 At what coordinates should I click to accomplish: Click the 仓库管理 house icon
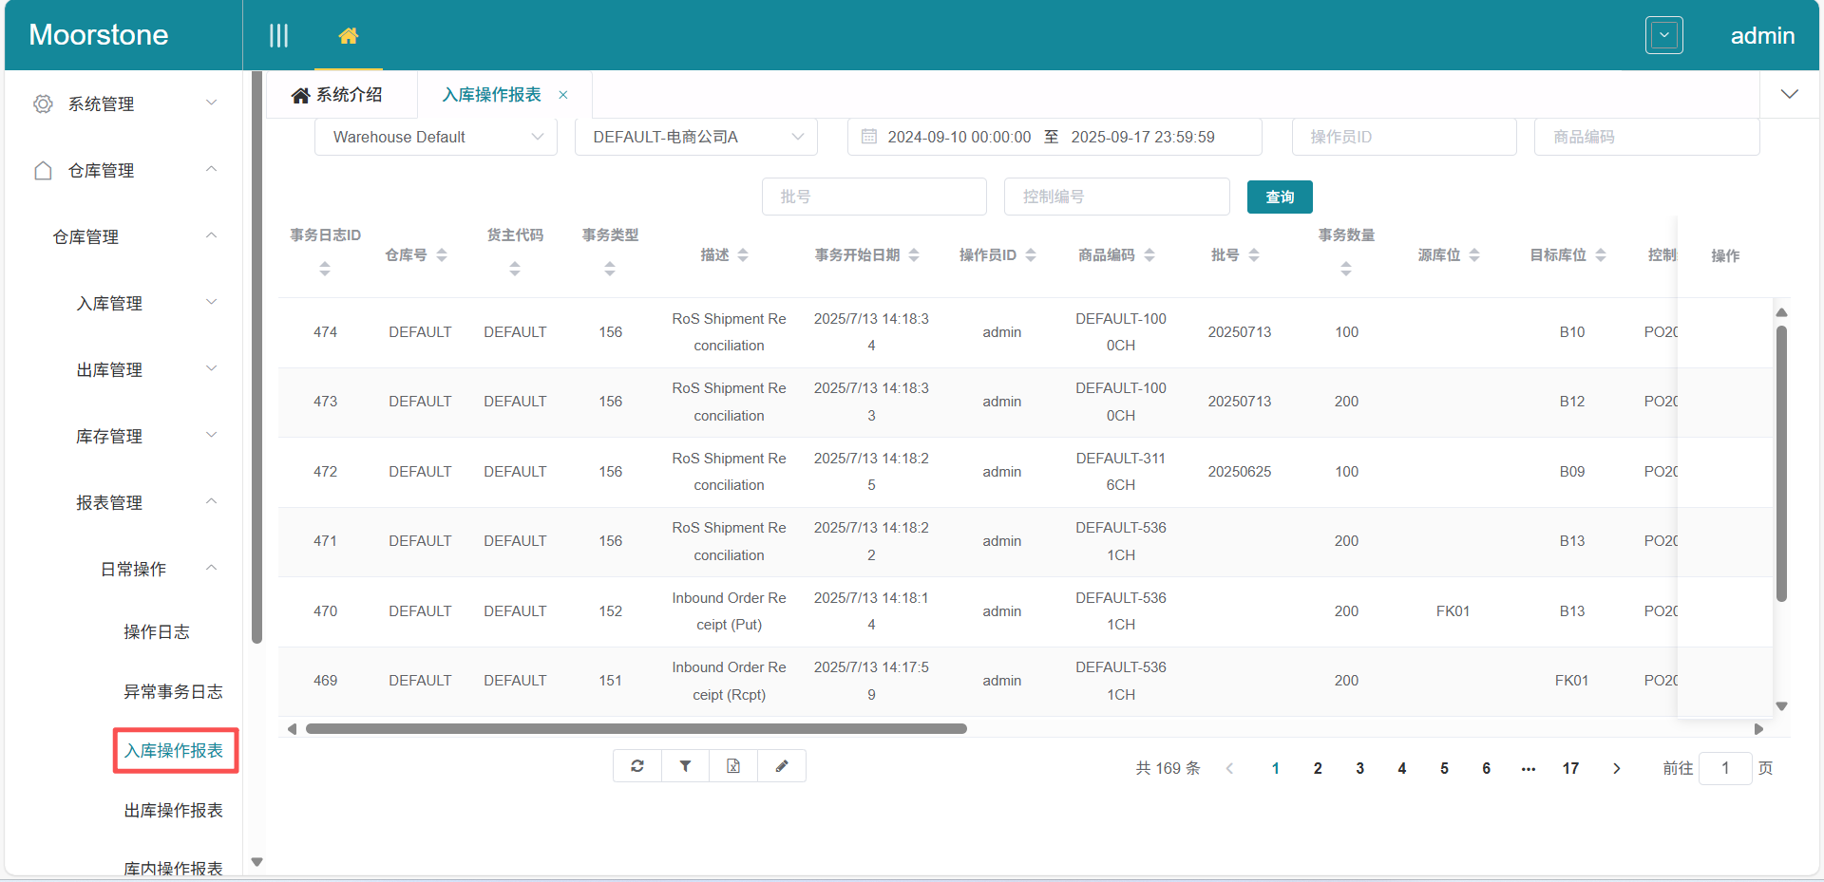[43, 171]
